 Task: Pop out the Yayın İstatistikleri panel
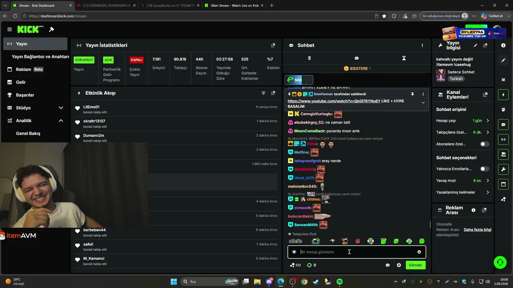click(x=273, y=46)
